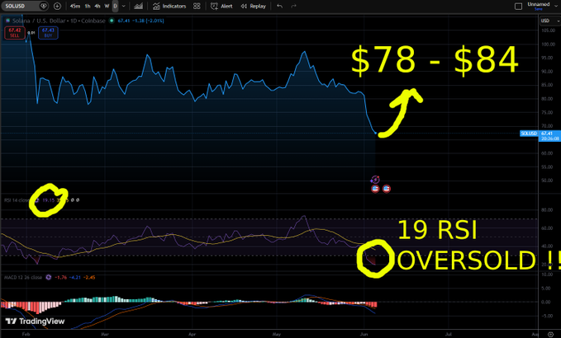Redo the chart action
The height and width of the screenshot is (338, 561).
coord(294,6)
